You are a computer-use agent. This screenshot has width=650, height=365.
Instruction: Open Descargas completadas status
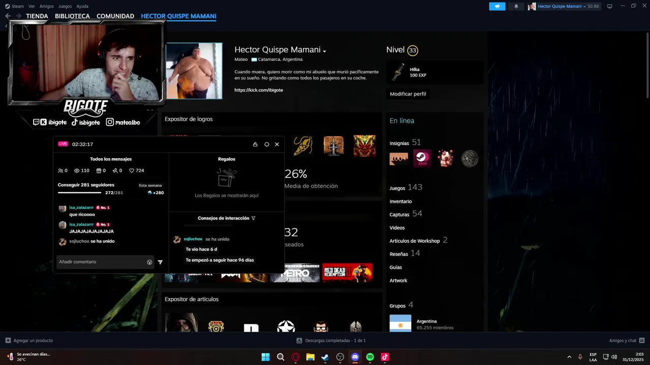pos(331,341)
